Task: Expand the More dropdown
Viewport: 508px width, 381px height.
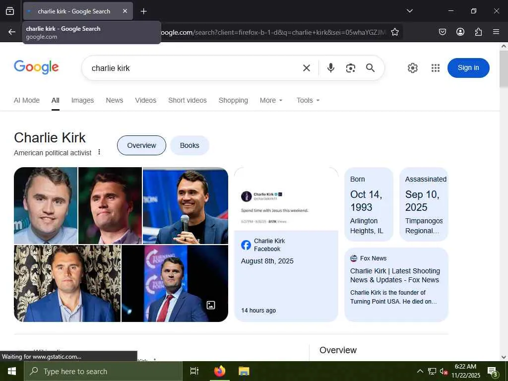Action: point(271,100)
